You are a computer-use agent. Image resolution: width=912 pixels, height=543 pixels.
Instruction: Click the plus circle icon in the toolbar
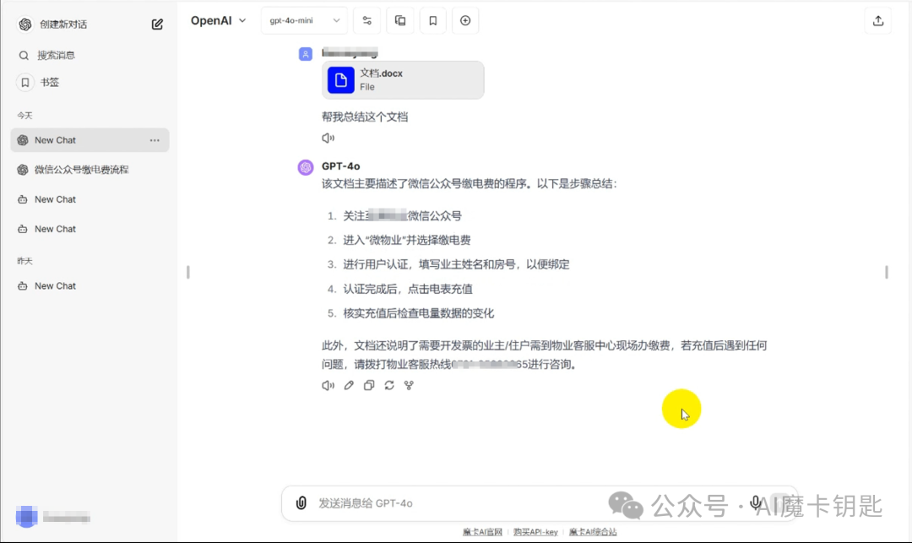[465, 20]
